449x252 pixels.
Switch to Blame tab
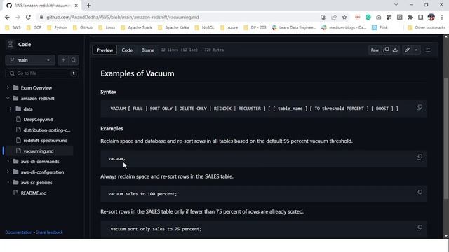(x=148, y=50)
